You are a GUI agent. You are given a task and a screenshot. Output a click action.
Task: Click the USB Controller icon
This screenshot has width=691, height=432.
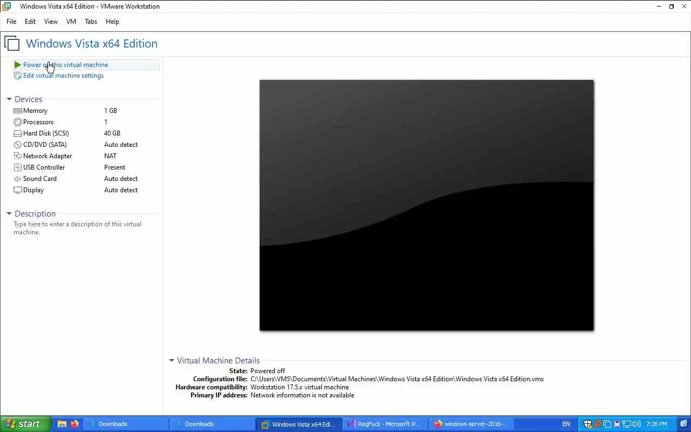[x=18, y=167]
